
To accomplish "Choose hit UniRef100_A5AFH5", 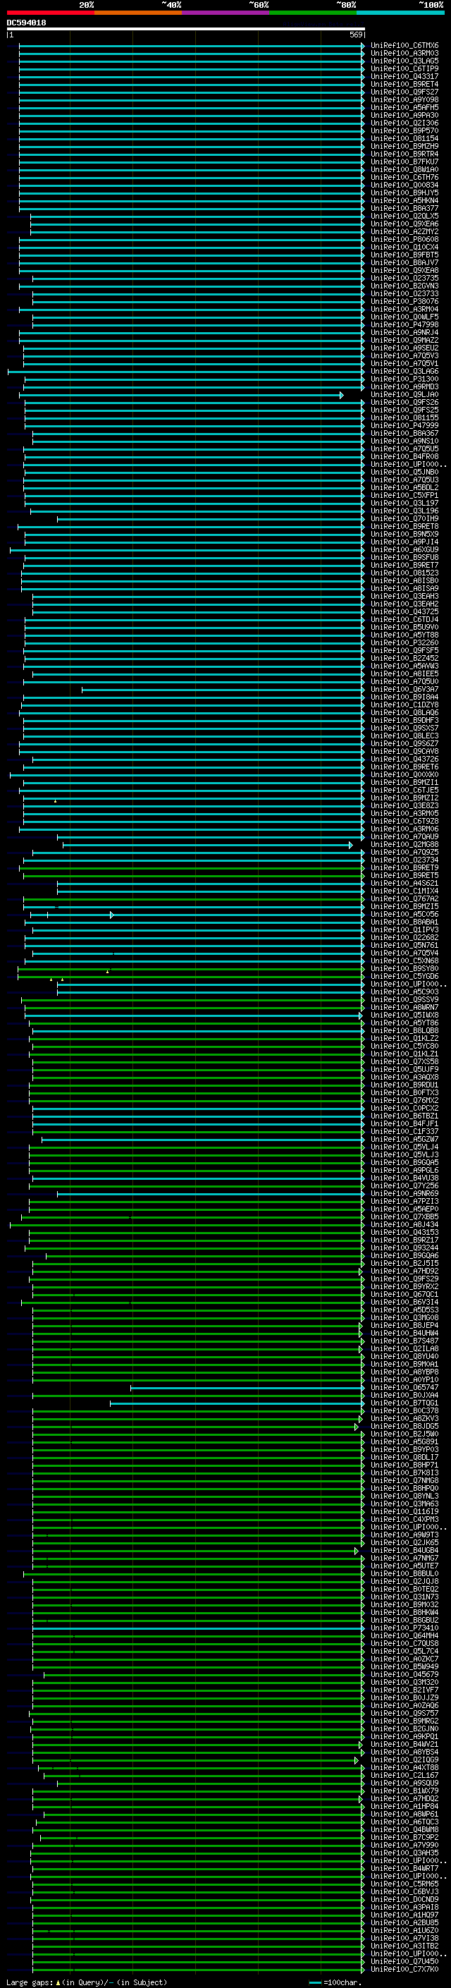I will click(x=404, y=107).
